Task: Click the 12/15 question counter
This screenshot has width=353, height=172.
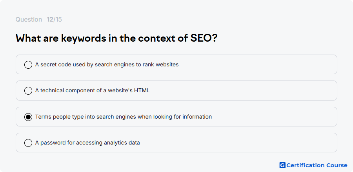Action: click(54, 20)
